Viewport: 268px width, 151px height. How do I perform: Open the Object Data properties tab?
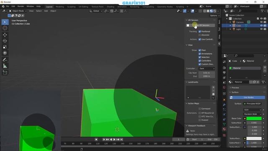(x=224, y=124)
